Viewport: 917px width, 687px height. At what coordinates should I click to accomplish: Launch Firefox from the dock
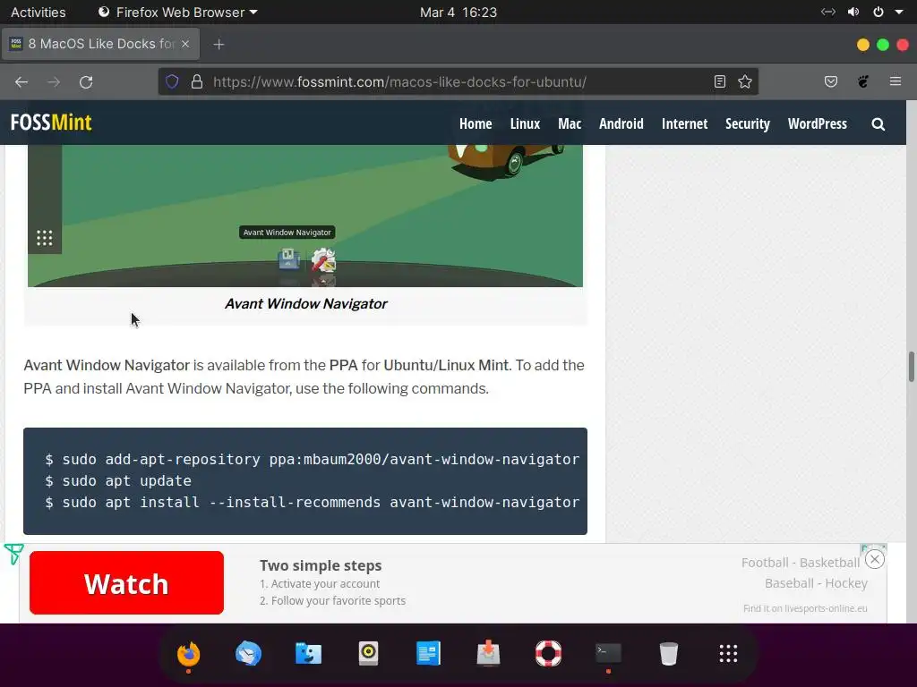click(188, 653)
